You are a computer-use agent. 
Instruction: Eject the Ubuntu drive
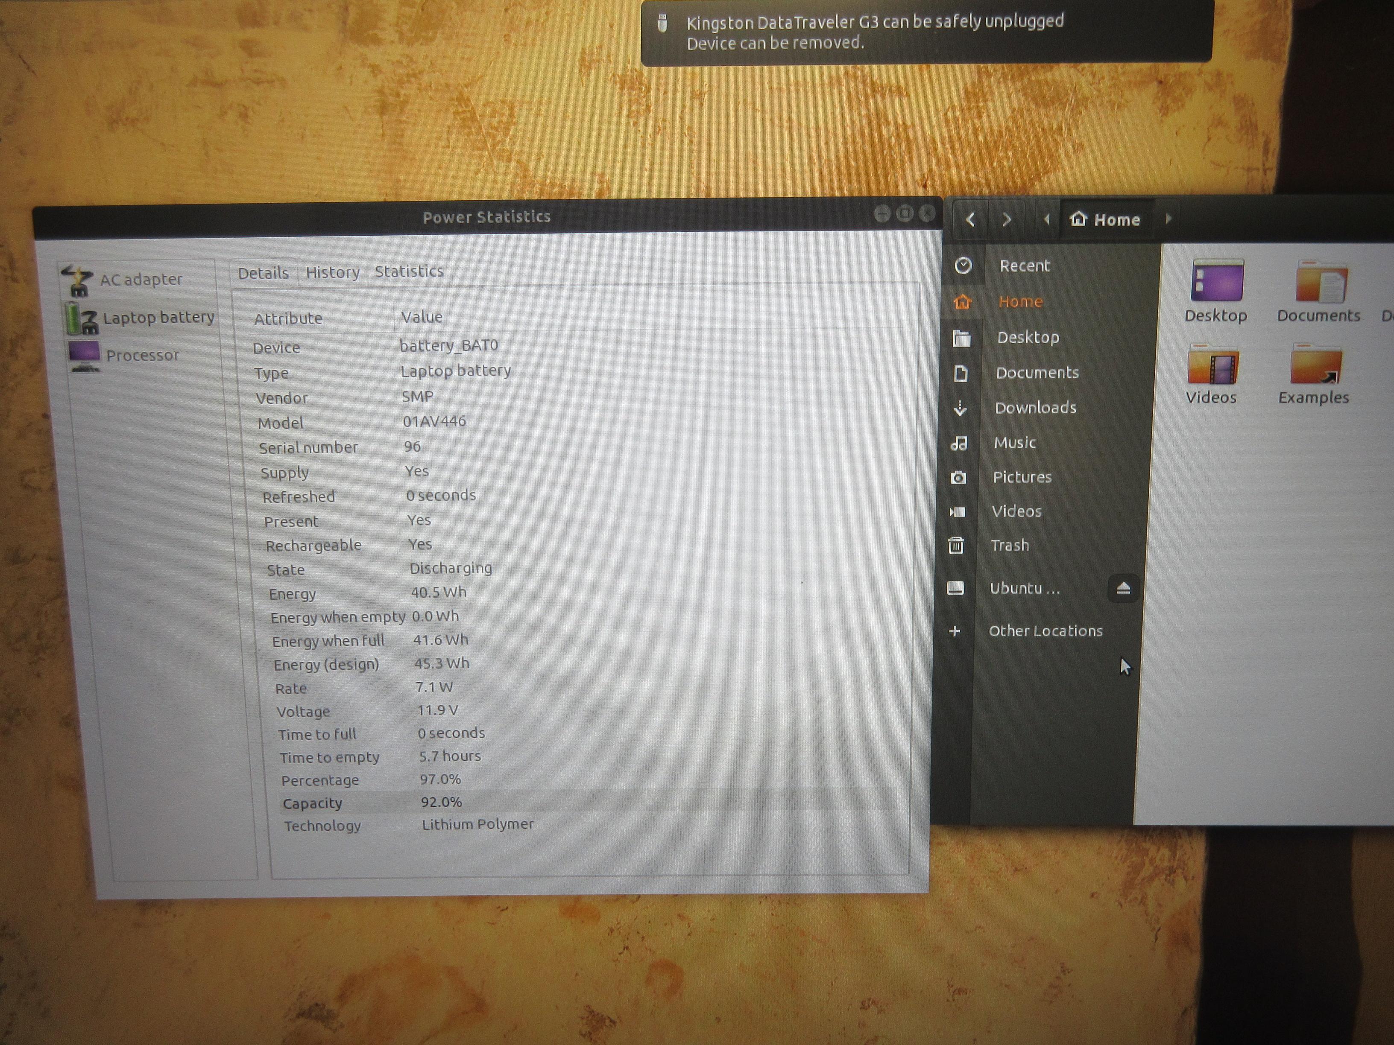(1123, 589)
